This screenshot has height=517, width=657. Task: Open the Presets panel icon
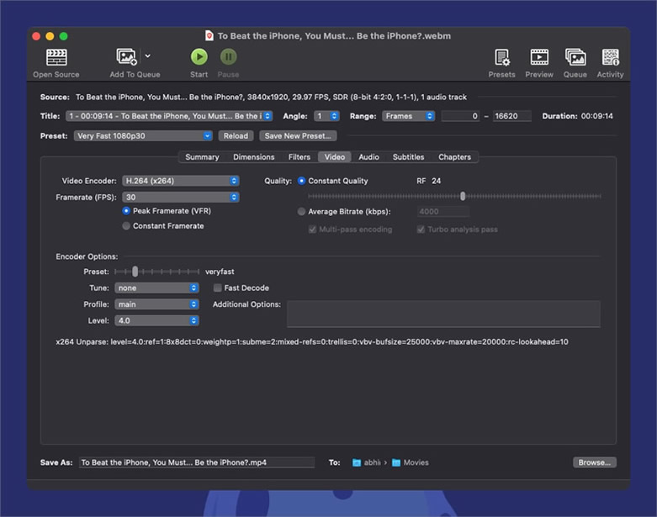click(x=501, y=57)
